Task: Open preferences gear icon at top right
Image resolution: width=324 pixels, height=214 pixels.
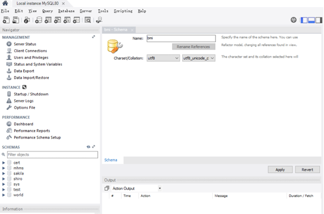Action: pyautogui.click(x=293, y=20)
